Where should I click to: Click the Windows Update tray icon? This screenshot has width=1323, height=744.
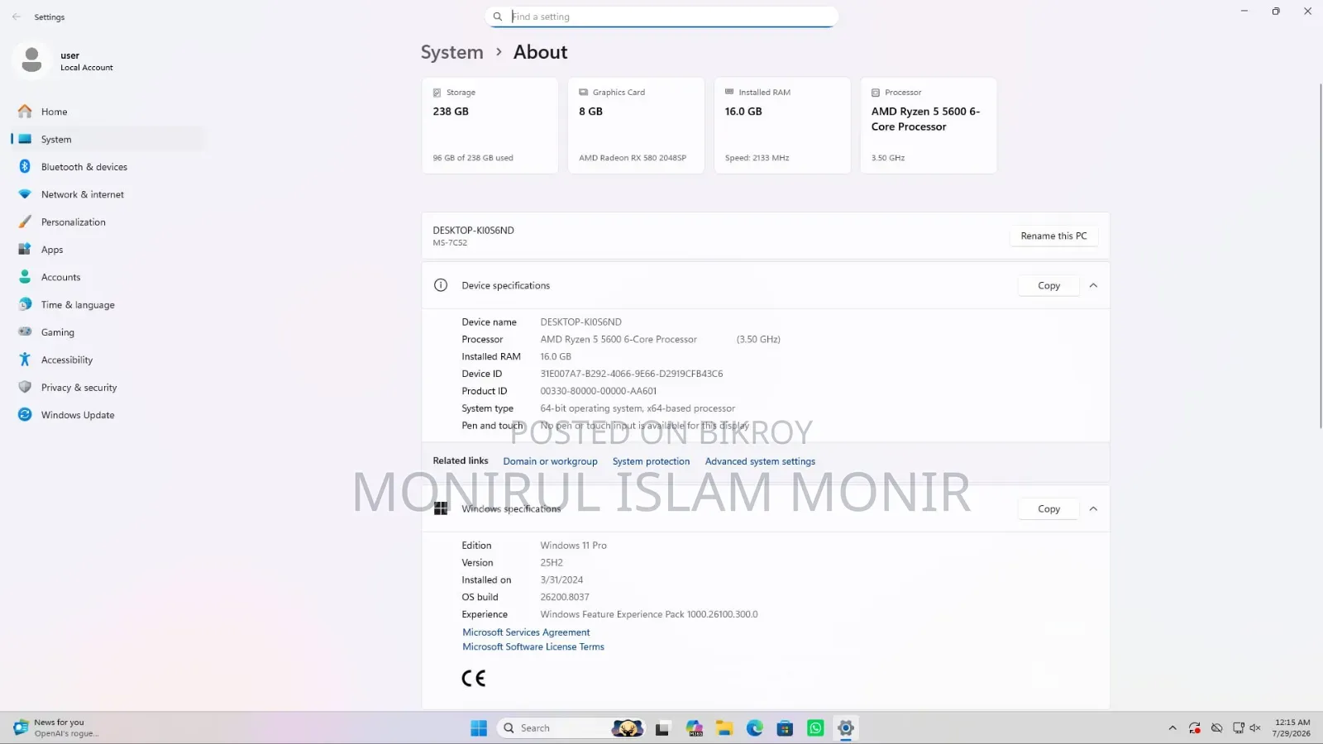click(1195, 728)
